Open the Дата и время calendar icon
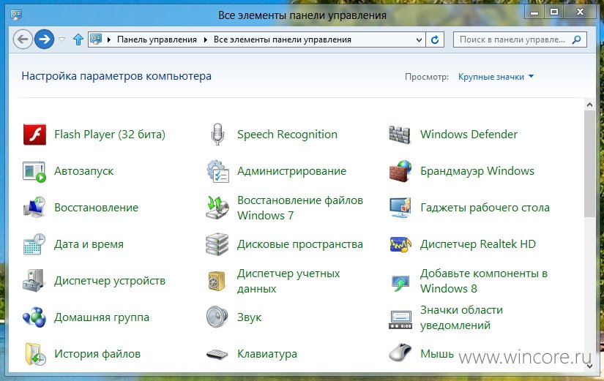604x381 pixels. pos(34,244)
